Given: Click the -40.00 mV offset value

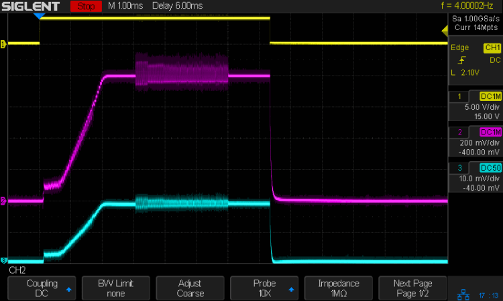Looking at the screenshot, I should 481,188.
